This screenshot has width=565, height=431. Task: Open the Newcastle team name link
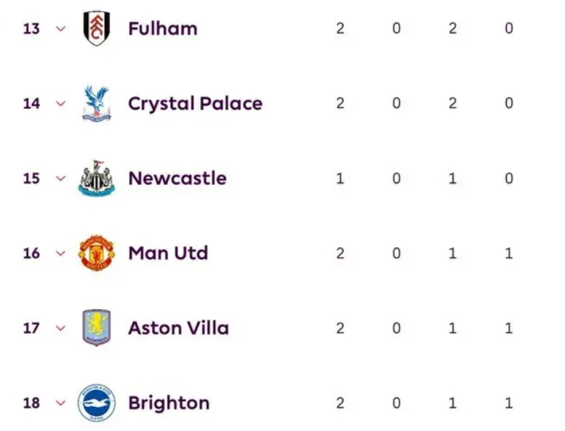177,178
